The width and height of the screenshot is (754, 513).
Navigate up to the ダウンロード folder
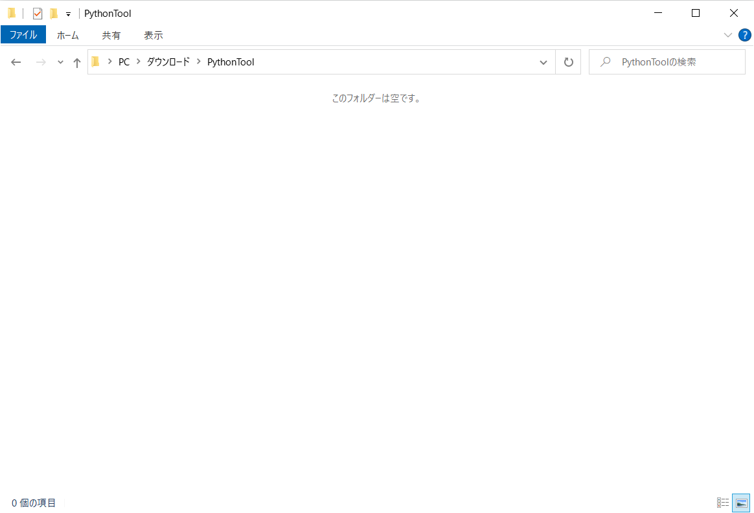click(x=76, y=62)
